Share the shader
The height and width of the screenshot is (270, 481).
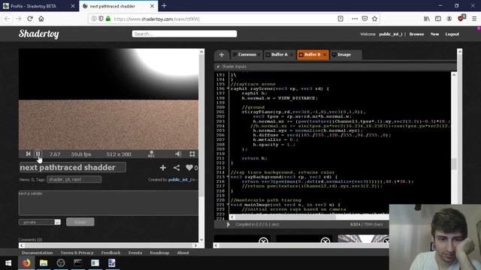coord(177,167)
